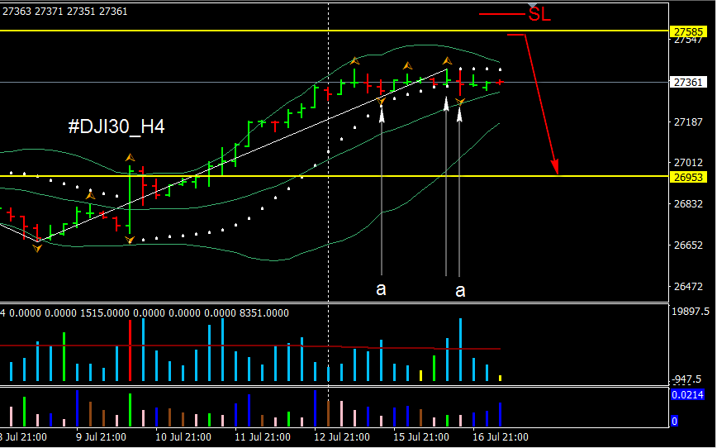Click the 10 Jul 21:00 time label

[183, 437]
